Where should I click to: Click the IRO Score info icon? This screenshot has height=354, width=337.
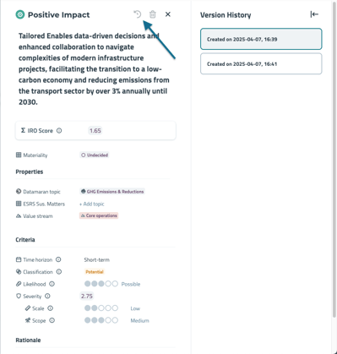click(x=59, y=131)
